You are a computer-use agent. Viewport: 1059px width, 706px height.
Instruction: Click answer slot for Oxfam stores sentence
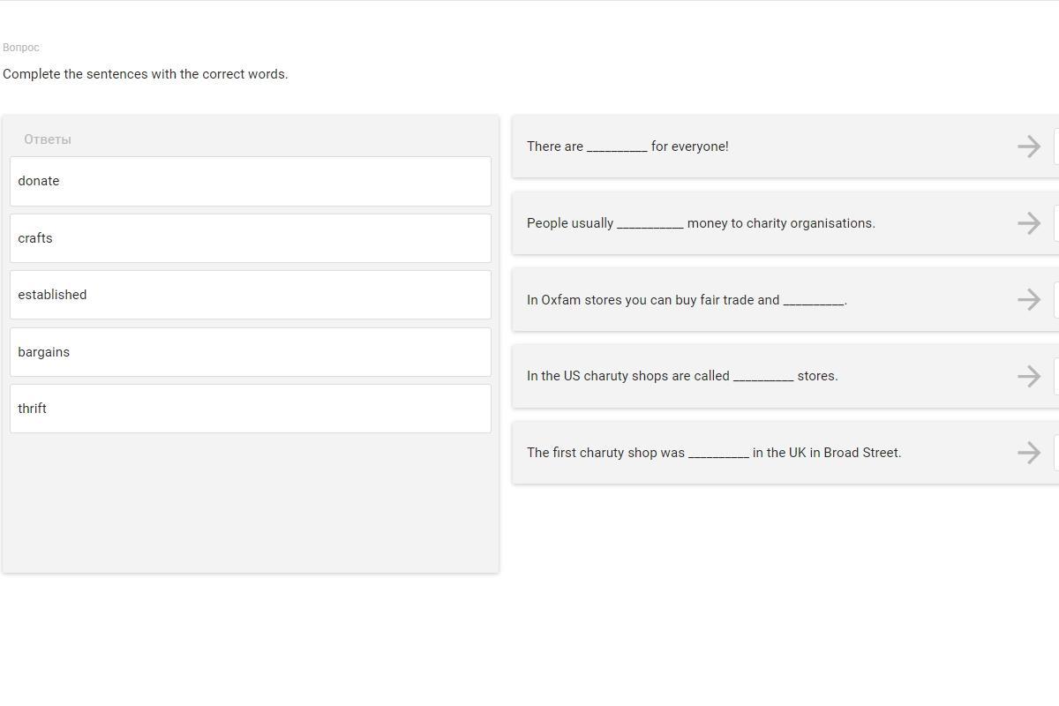click(x=1056, y=300)
